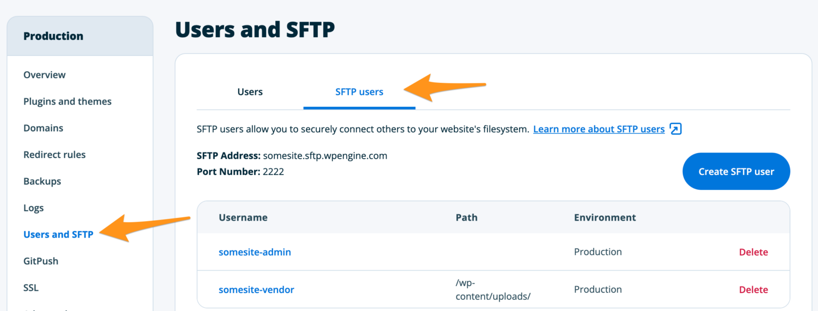Open the Logs section
The width and height of the screenshot is (818, 311).
coord(34,208)
